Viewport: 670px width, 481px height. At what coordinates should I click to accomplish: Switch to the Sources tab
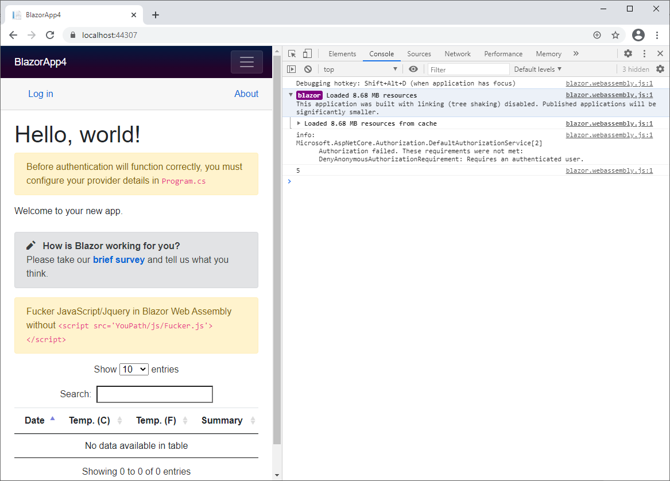pos(419,54)
